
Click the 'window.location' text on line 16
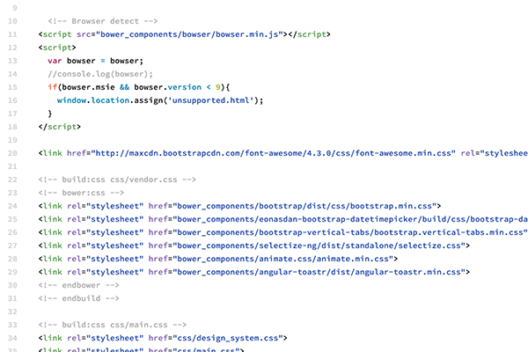coord(93,100)
